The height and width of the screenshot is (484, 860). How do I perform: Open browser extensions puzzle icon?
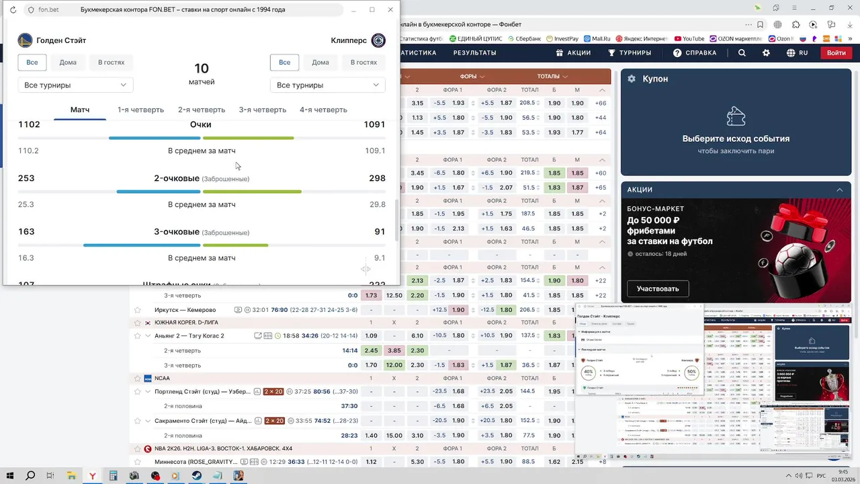pos(796,25)
